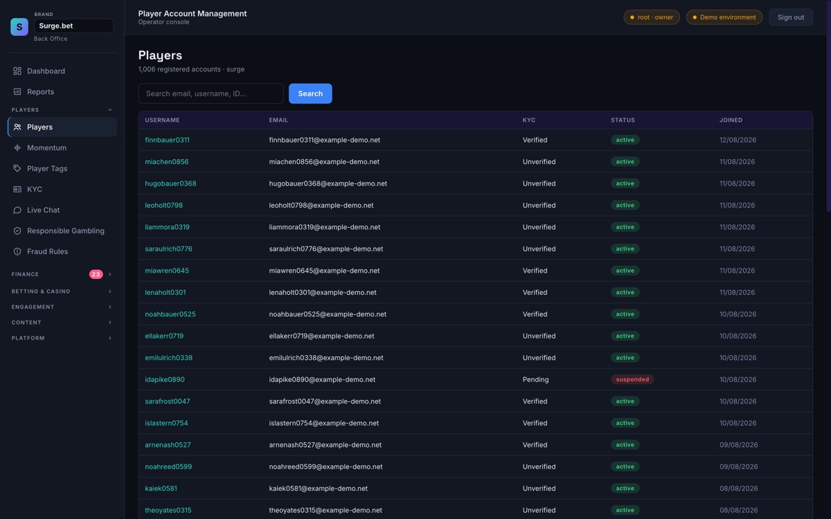Click the EMAIL column header
The width and height of the screenshot is (831, 519).
pos(278,120)
